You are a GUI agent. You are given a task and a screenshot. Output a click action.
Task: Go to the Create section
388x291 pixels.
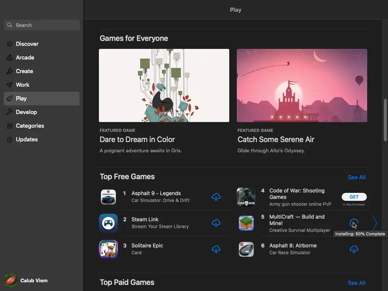coord(42,71)
